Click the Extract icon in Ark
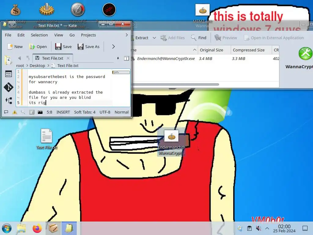The width and height of the screenshot is (313, 235). 132,38
